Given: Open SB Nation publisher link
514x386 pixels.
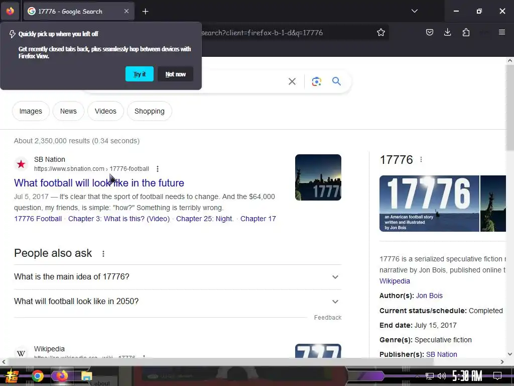Looking at the screenshot, I should tap(441, 354).
